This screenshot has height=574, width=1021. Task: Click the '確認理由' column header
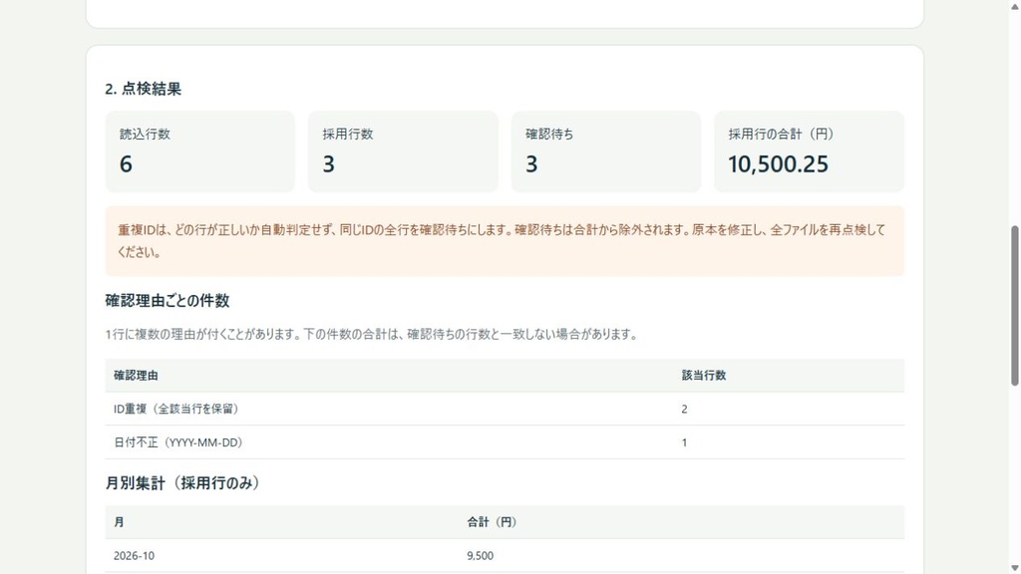tap(136, 376)
